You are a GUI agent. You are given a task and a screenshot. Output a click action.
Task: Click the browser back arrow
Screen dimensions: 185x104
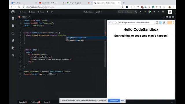12,7
